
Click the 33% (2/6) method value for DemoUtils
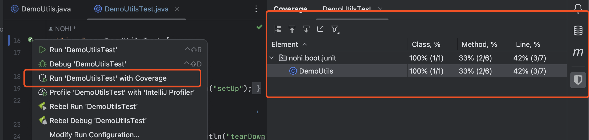pos(475,71)
